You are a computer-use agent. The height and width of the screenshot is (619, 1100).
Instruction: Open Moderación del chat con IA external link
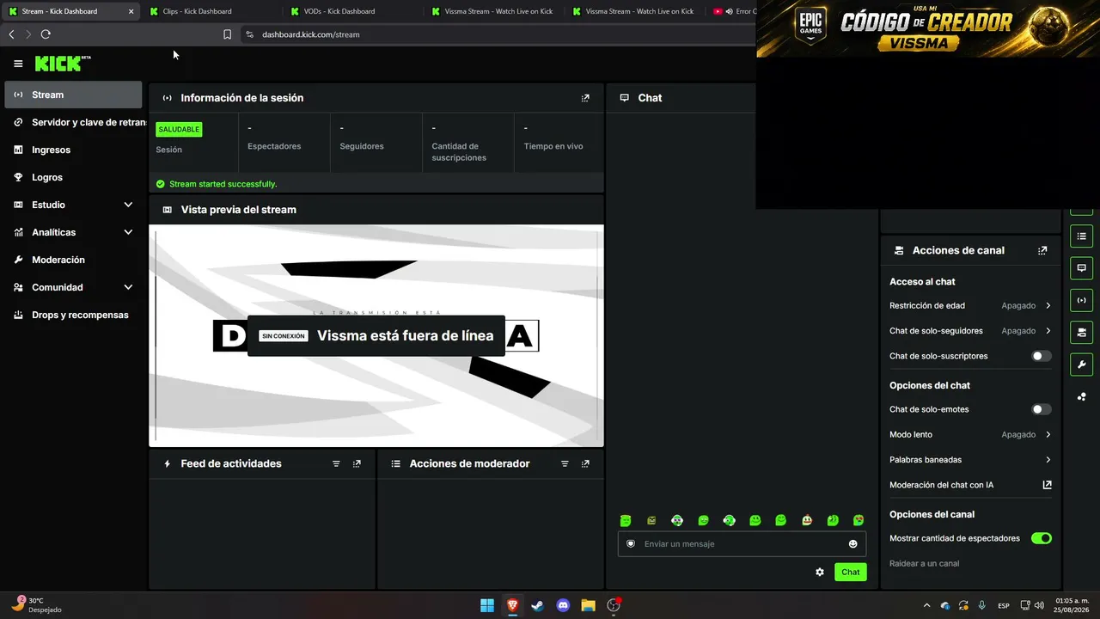point(1047,485)
